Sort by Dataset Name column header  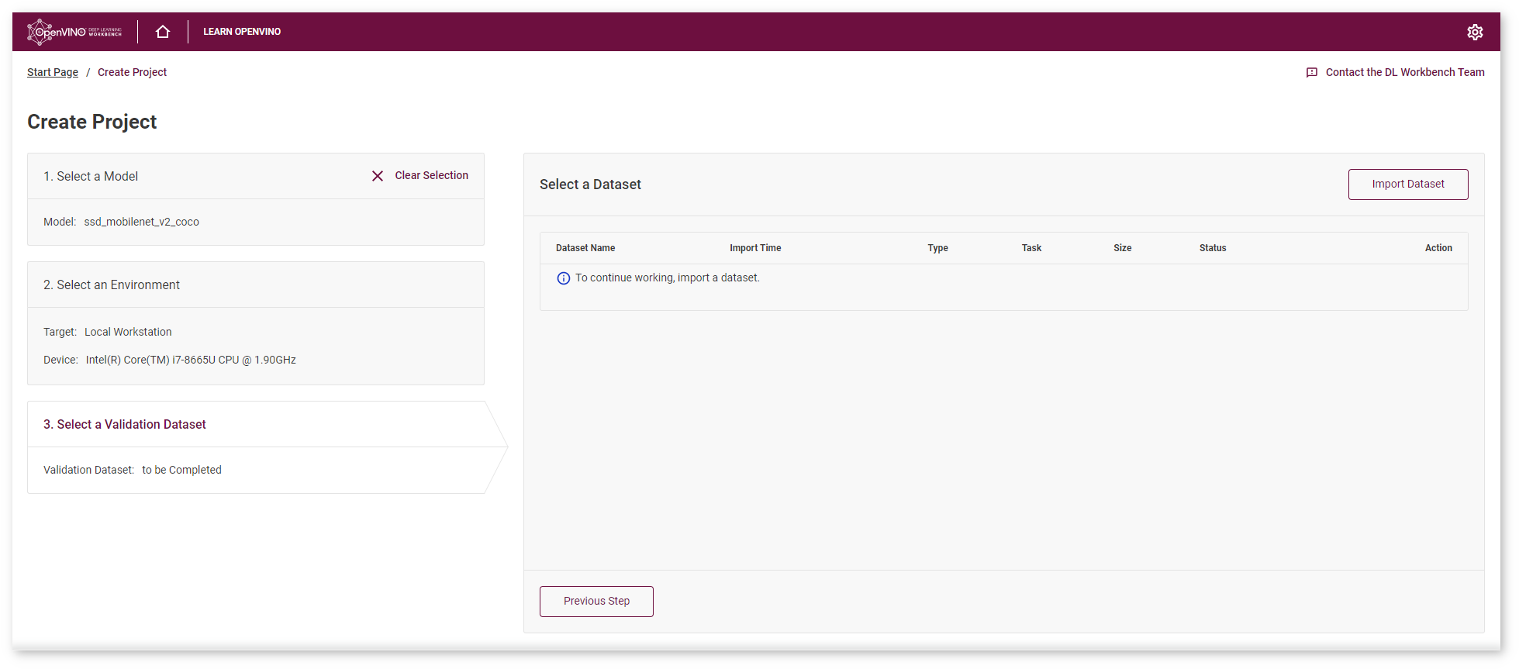(585, 248)
